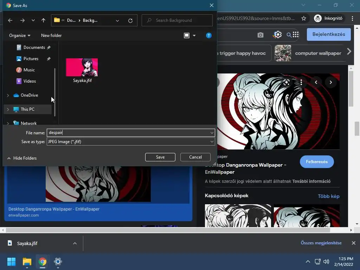Open Sayaka.jfif download item in shelf
The width and height of the screenshot is (360, 270).
pos(27,243)
